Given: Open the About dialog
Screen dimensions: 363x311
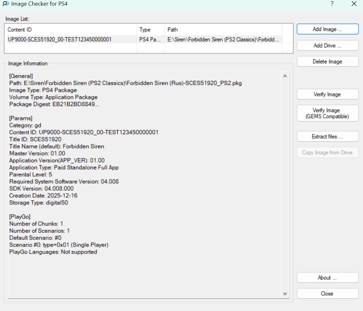Looking at the screenshot, I should (x=327, y=278).
